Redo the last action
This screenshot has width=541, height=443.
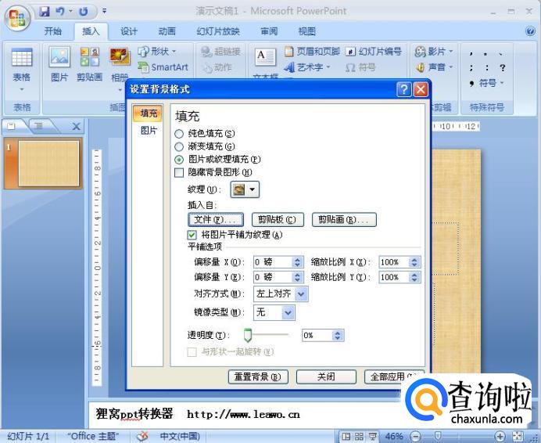(83, 12)
